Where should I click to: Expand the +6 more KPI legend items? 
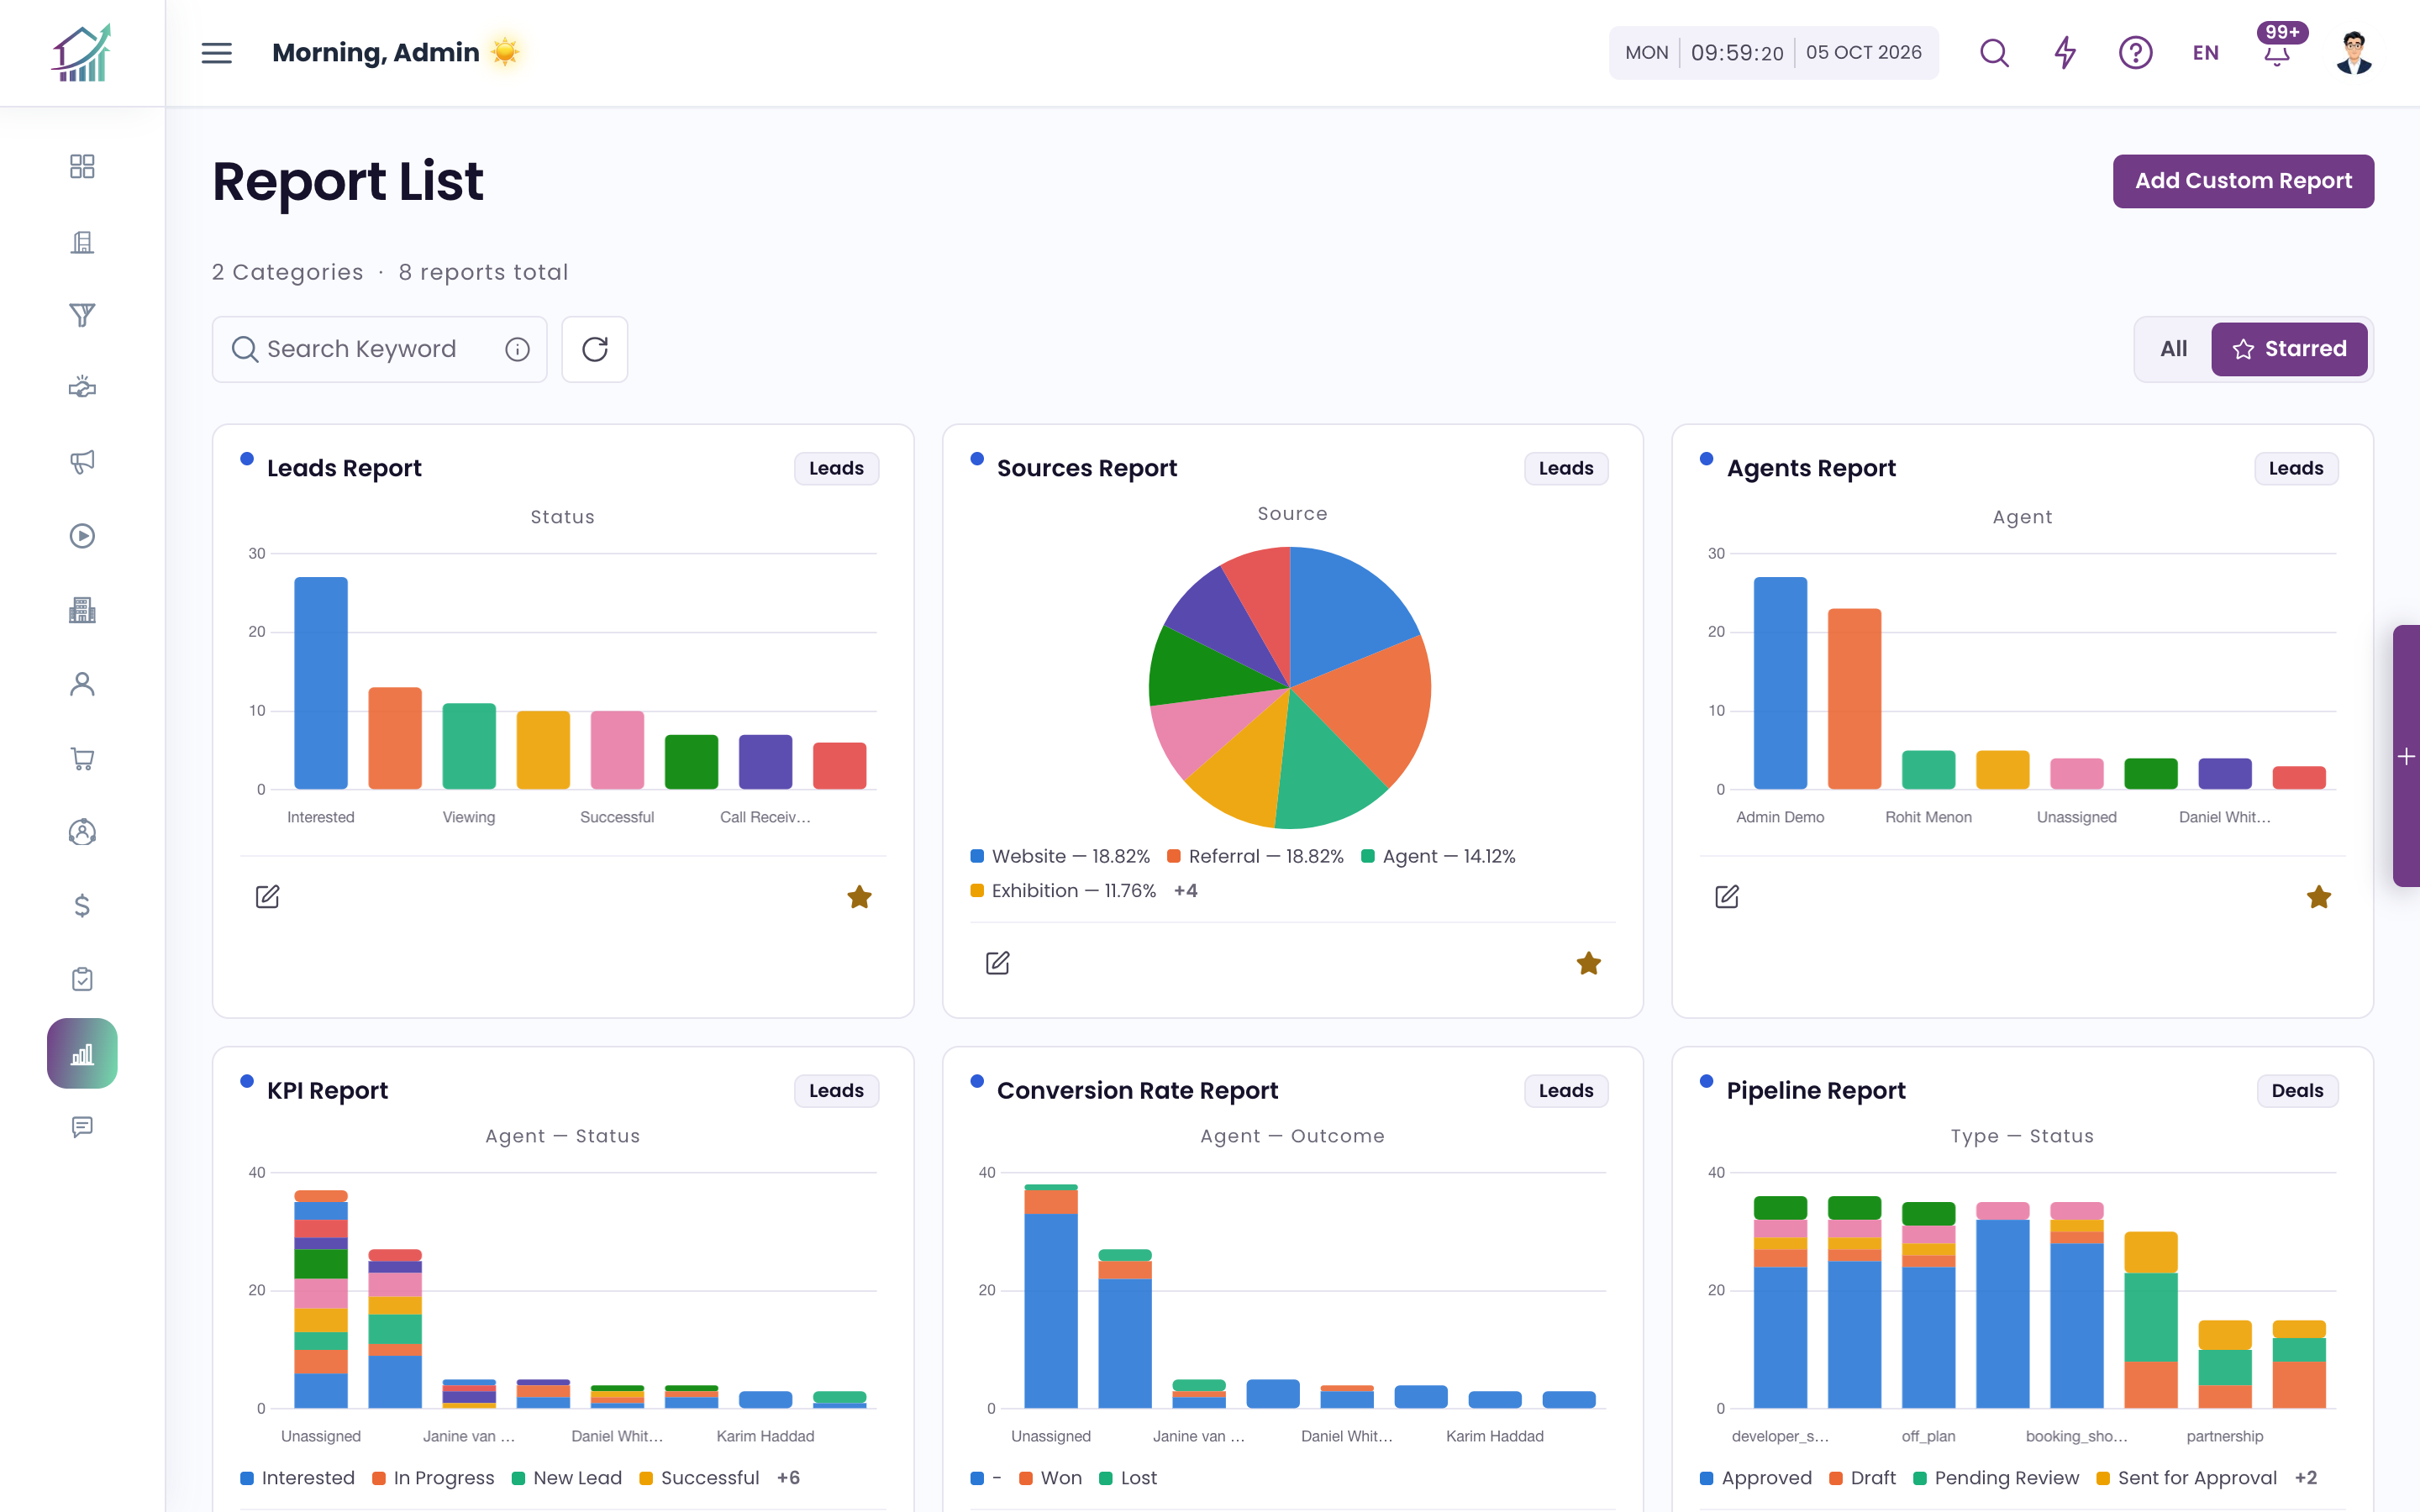(x=788, y=1477)
